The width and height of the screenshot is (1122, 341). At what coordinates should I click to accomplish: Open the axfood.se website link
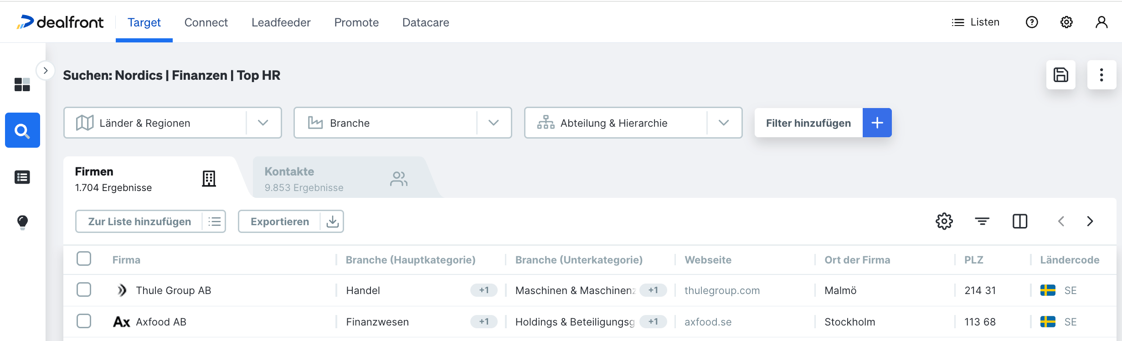(x=708, y=322)
